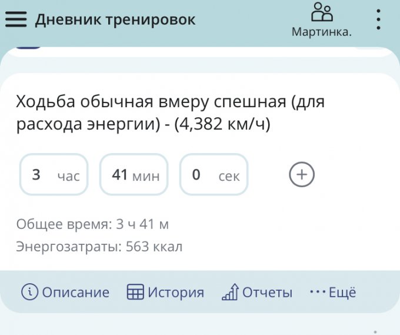Viewport: 400px width, 335px height.
Task: Tap the info icon beside Описание
Action: pos(29,292)
